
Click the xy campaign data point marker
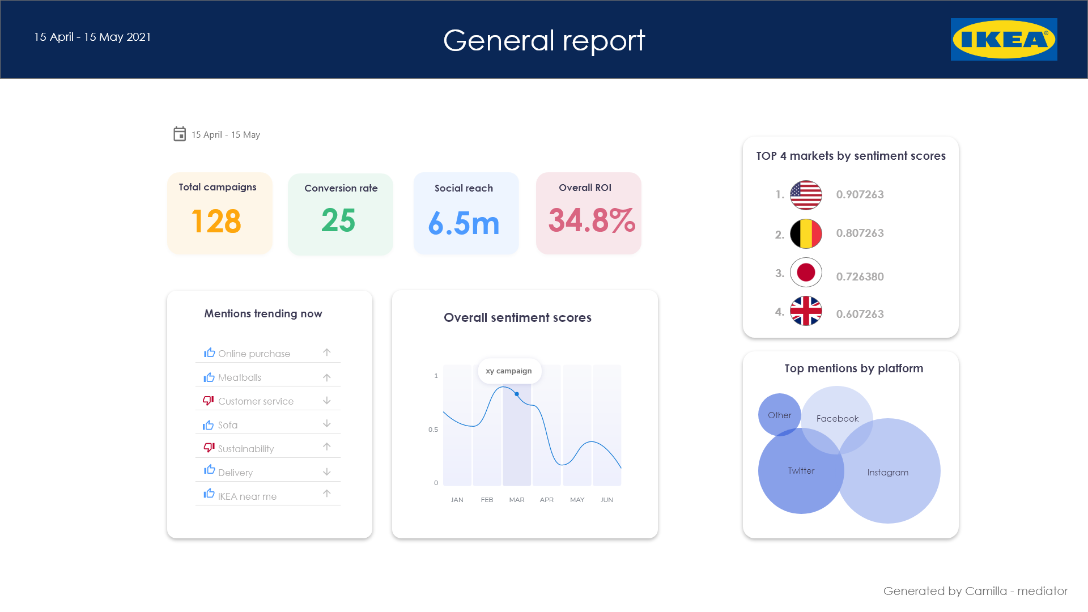pyautogui.click(x=517, y=394)
